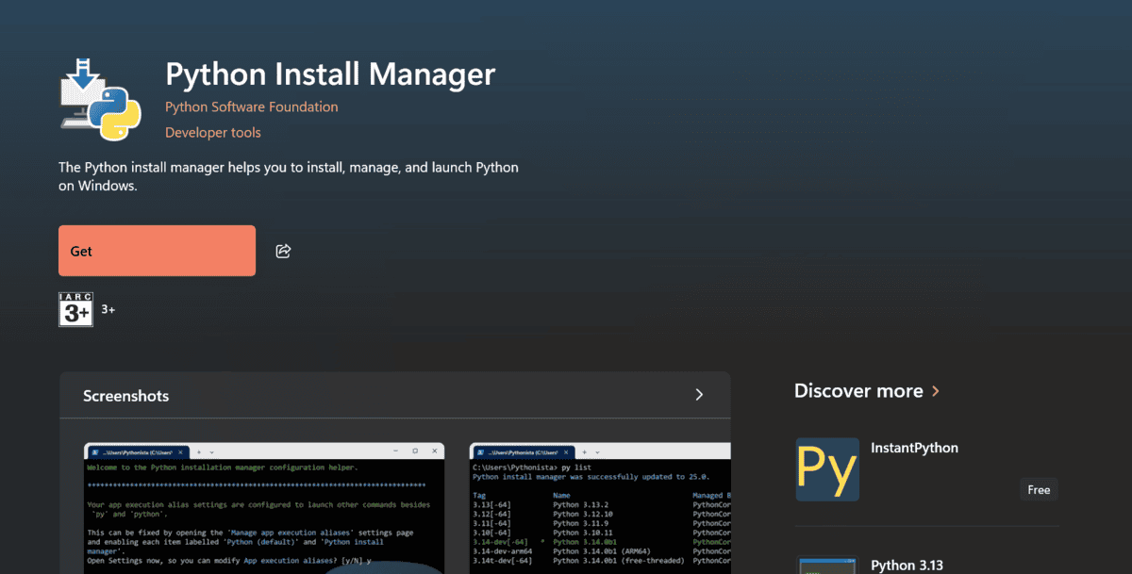Click the Get button
Image resolution: width=1132 pixels, height=574 pixels.
[x=157, y=251]
